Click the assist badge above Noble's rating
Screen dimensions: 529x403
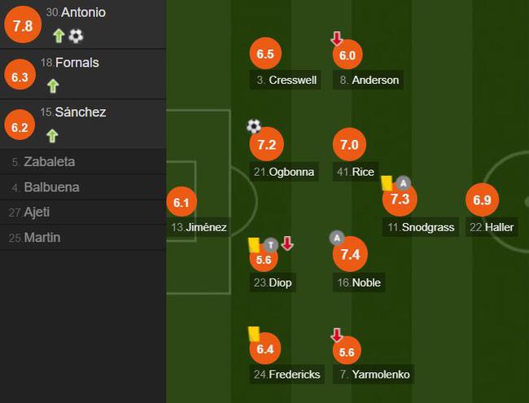337,238
